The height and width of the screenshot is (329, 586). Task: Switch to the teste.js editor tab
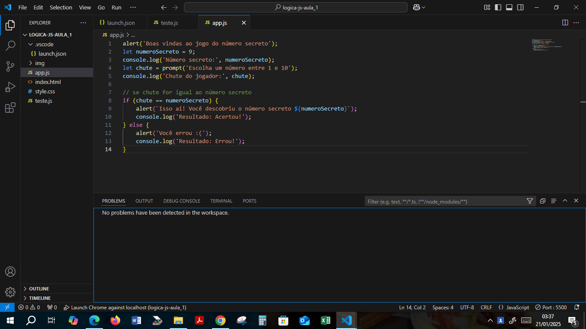172,23
